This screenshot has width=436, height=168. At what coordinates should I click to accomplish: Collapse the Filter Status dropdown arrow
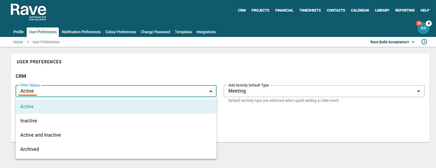click(210, 91)
